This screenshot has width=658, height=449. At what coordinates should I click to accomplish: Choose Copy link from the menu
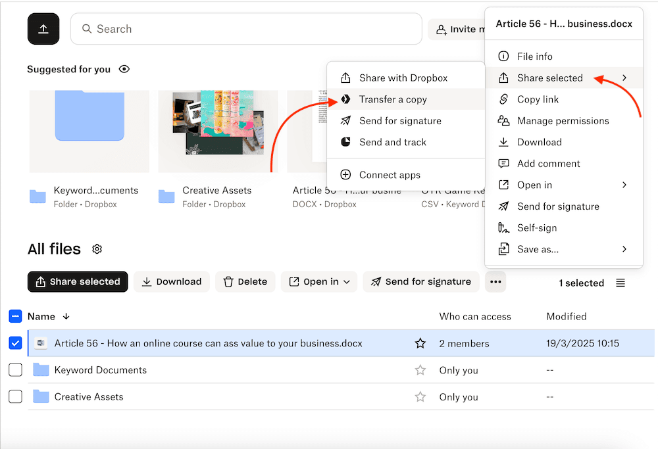pos(564,99)
